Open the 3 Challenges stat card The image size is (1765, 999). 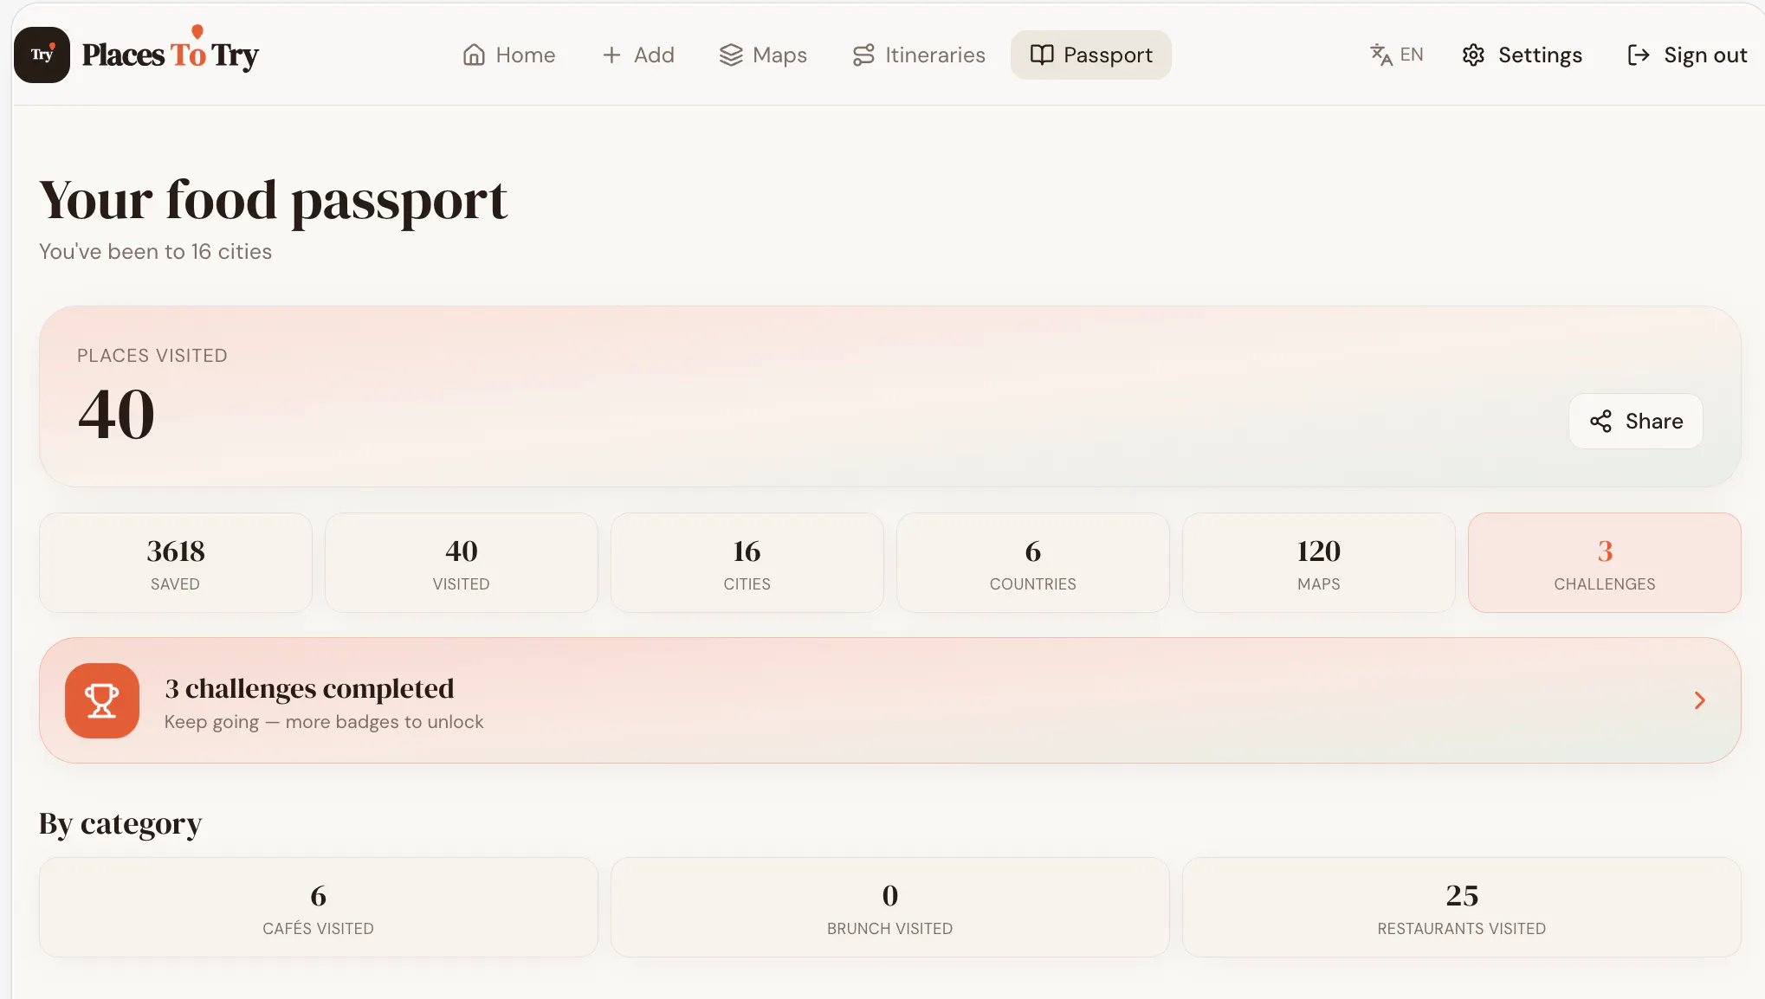(x=1605, y=563)
